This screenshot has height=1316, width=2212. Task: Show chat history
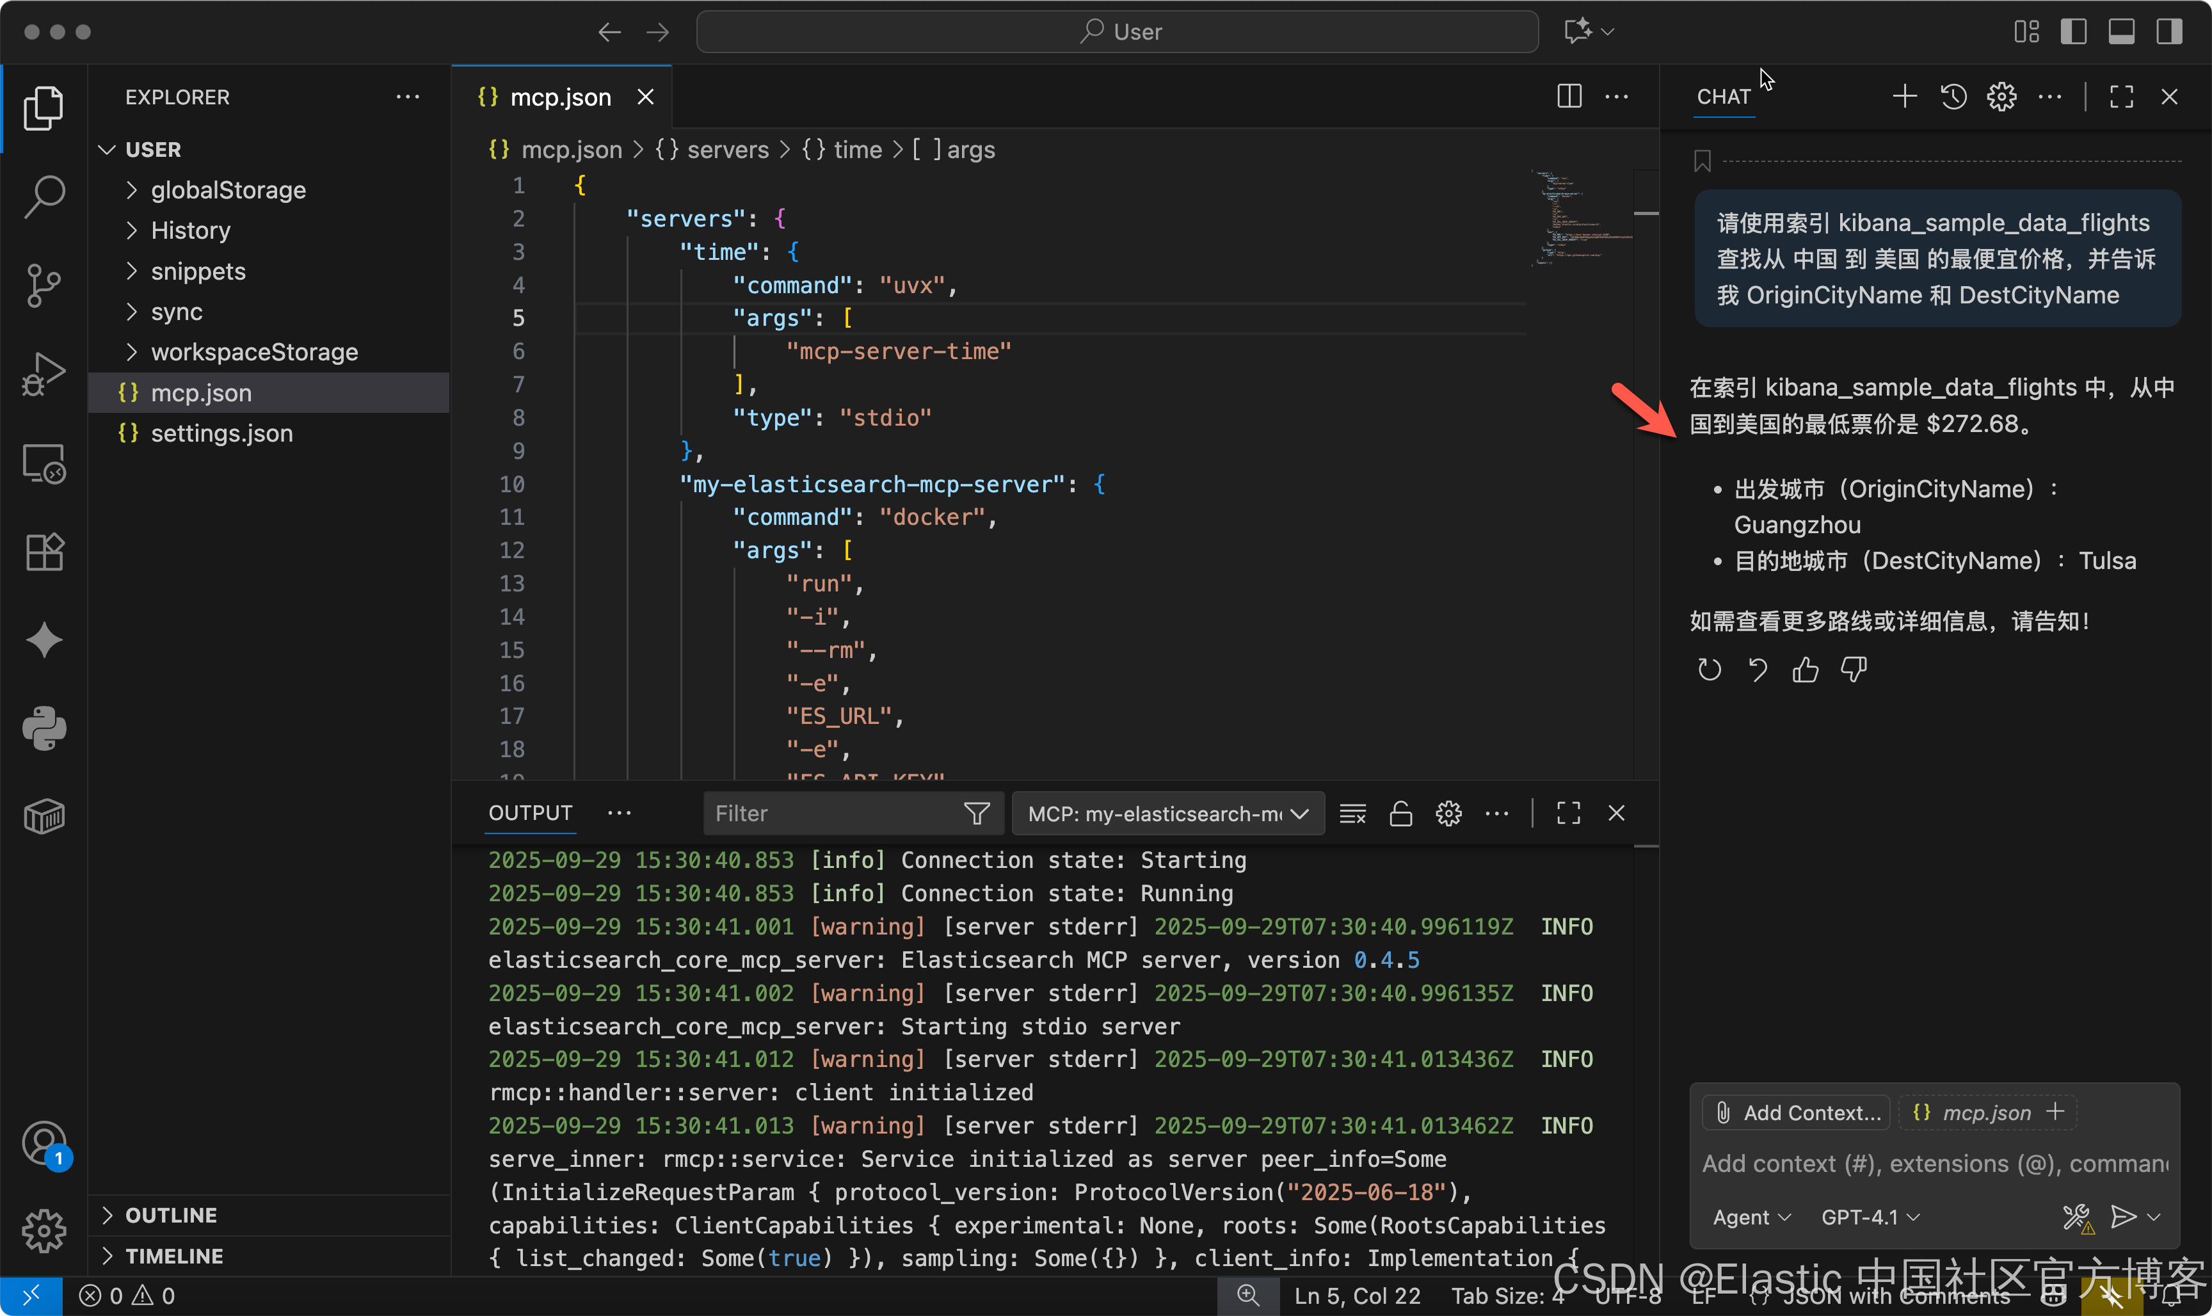(x=1953, y=97)
